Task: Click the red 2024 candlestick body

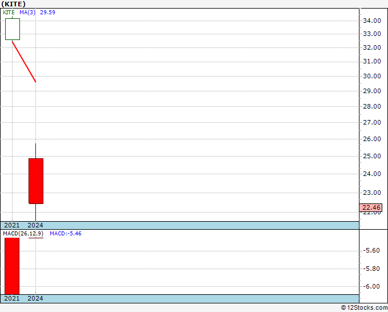Action: pyautogui.click(x=36, y=181)
